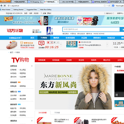Open the 我的OCJ account dropdown

pos(109,13)
